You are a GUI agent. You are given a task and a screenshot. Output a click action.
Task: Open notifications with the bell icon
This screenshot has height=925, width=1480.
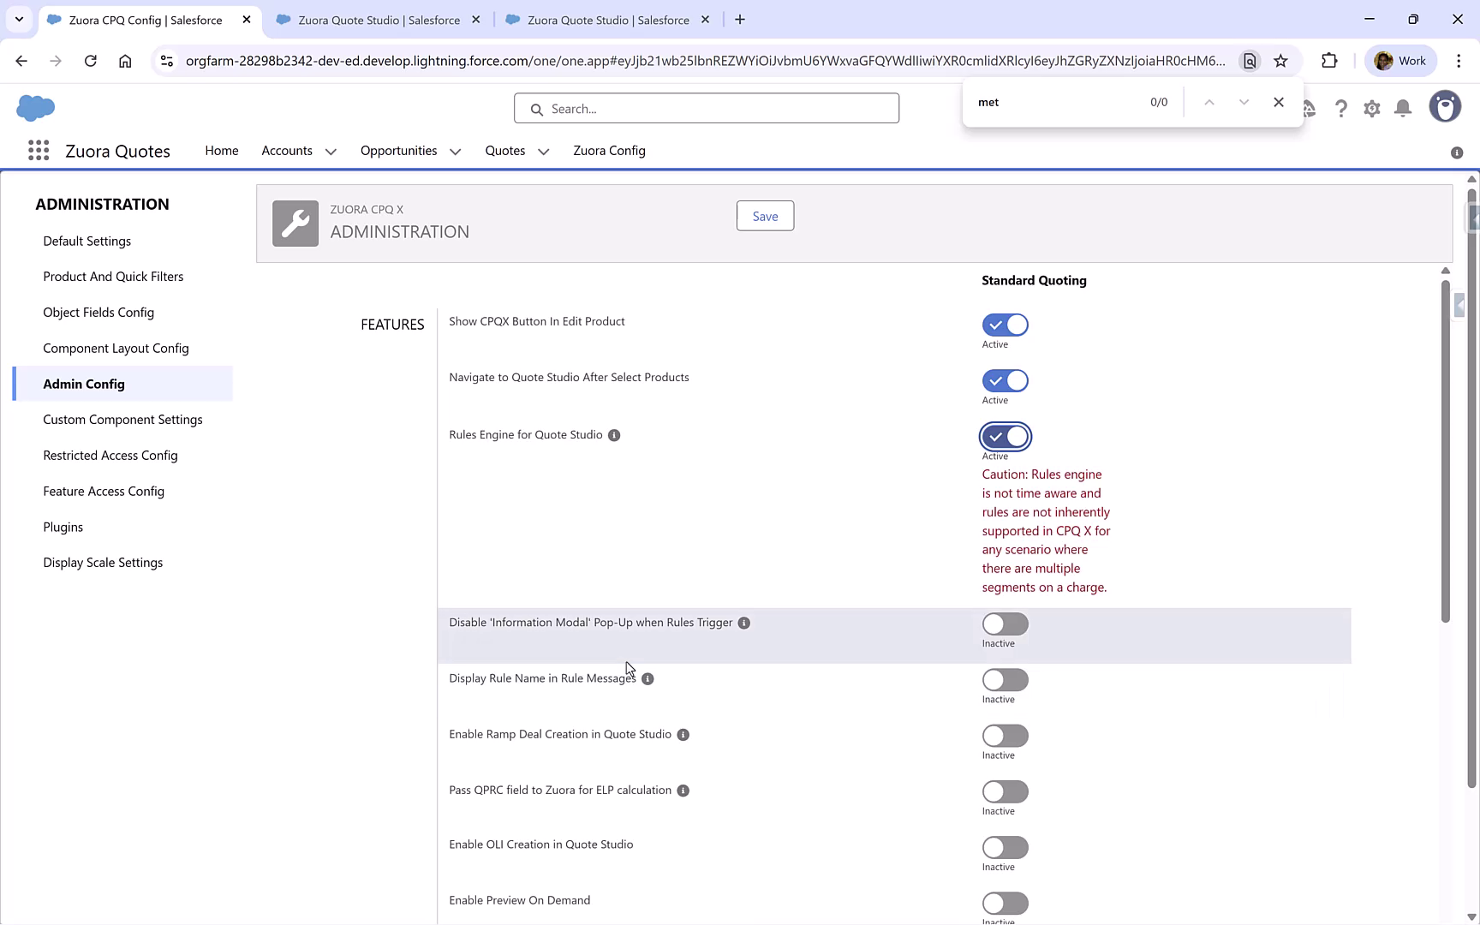pos(1402,108)
